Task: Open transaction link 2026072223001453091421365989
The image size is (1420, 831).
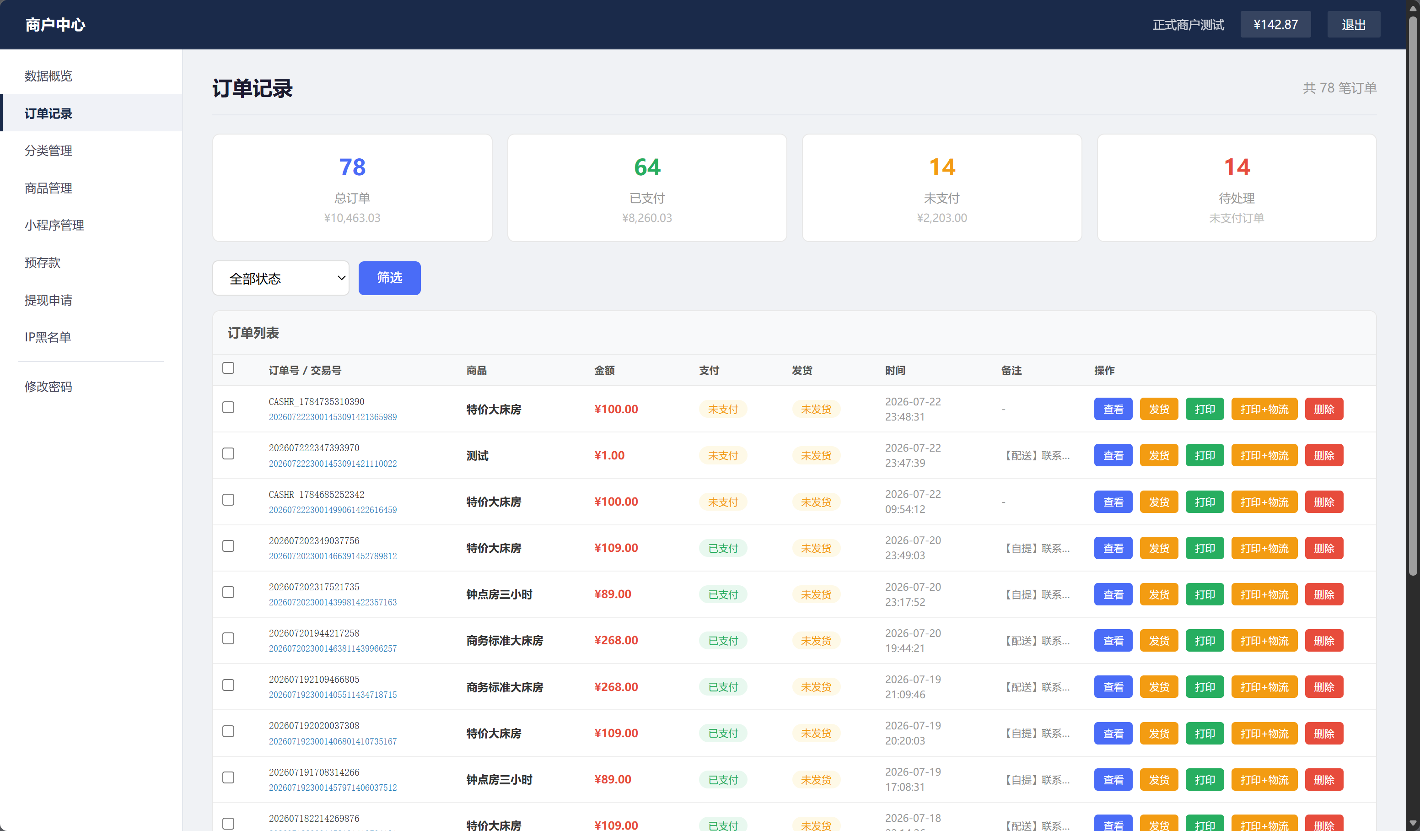Action: tap(333, 417)
